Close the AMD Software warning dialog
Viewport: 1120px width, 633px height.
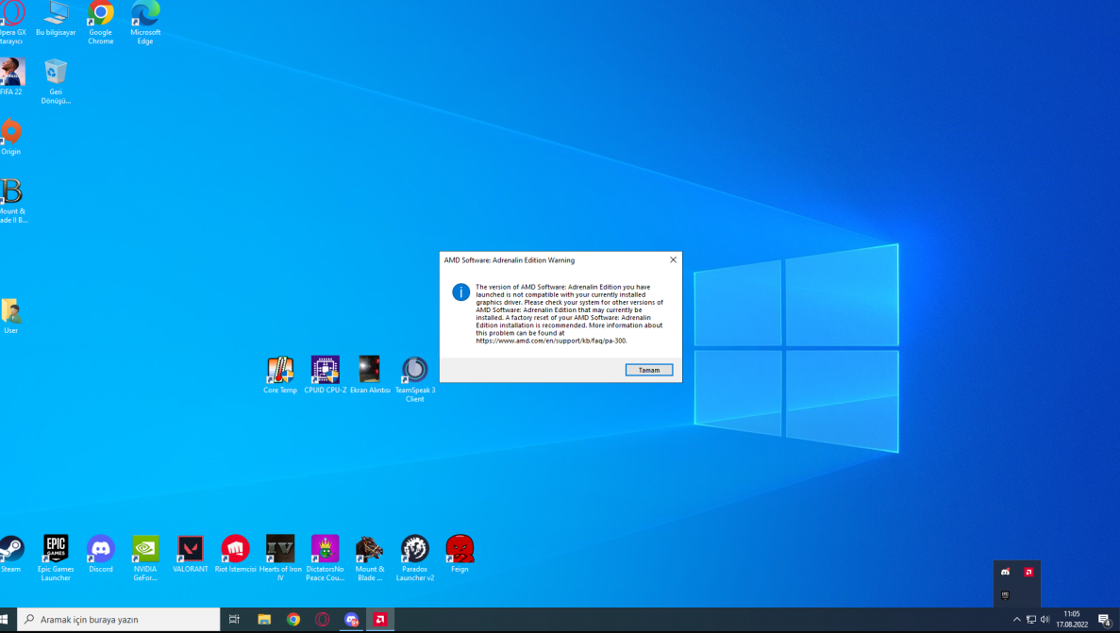(673, 259)
